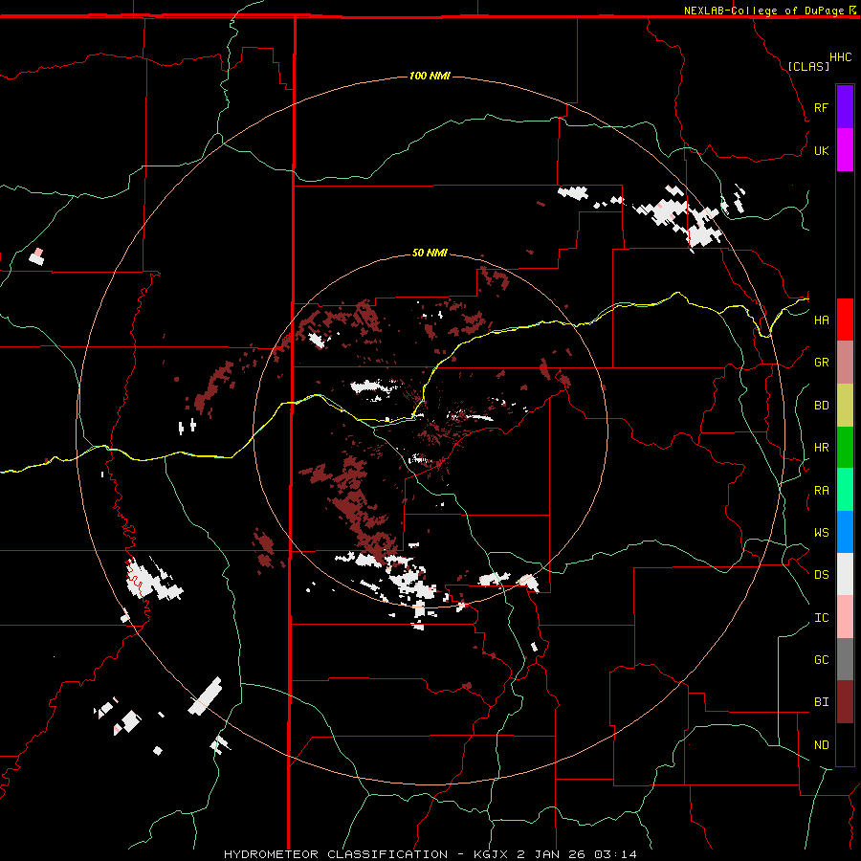861x861 pixels.
Task: Click the 'RA' legend label
Action: click(821, 491)
